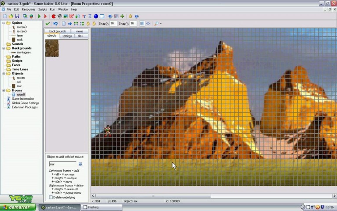The width and height of the screenshot is (337, 211).
Task: Create a new script resource
Action: click(x=78, y=16)
